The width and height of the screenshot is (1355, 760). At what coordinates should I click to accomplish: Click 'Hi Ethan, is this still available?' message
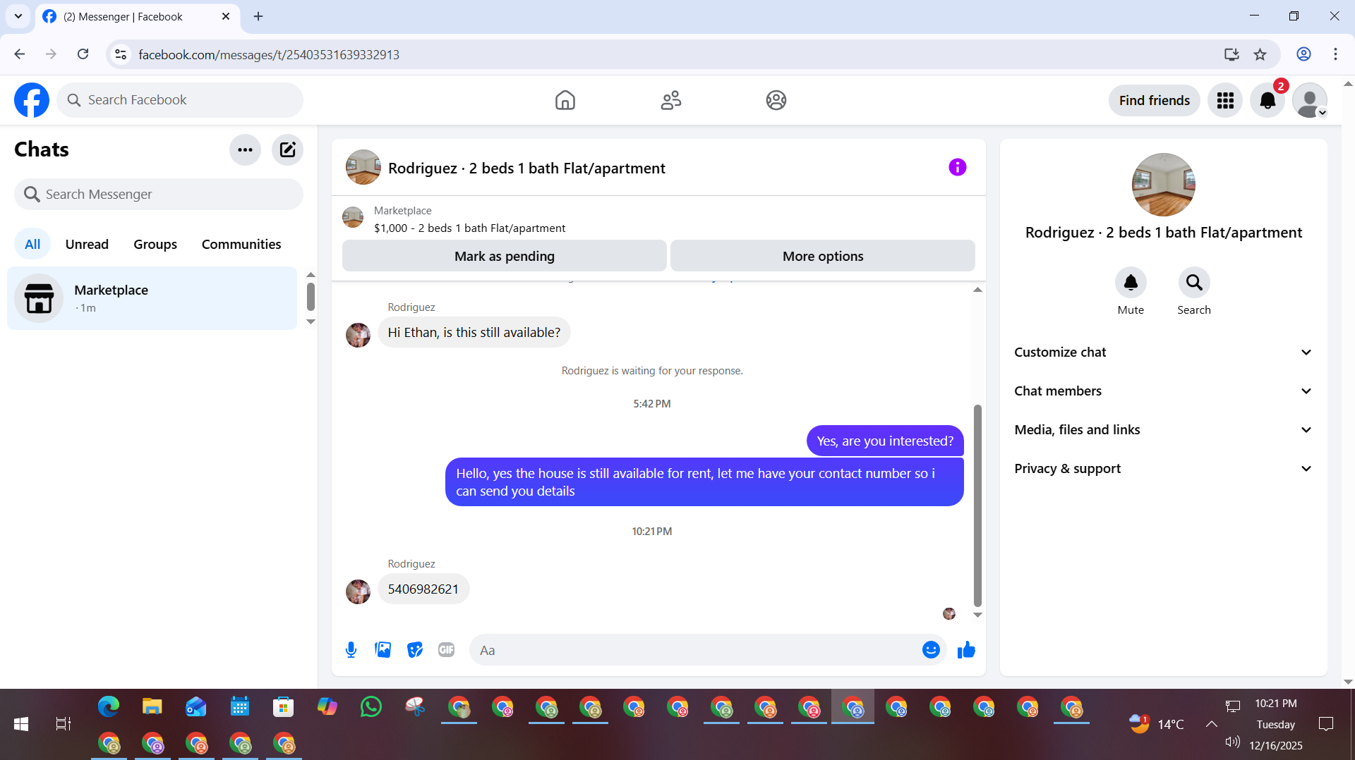pyautogui.click(x=474, y=333)
